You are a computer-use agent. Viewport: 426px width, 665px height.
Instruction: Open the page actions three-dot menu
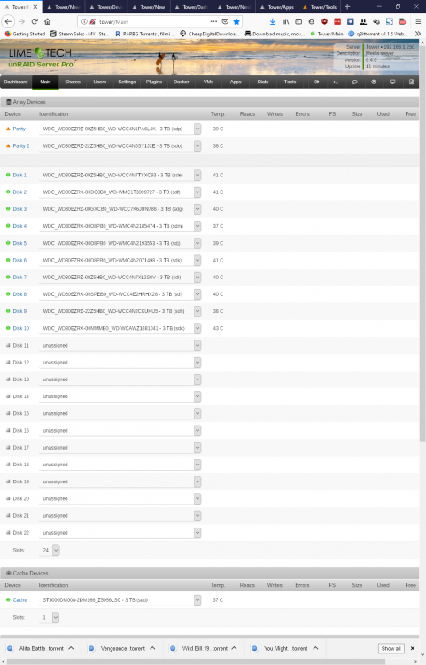click(213, 21)
